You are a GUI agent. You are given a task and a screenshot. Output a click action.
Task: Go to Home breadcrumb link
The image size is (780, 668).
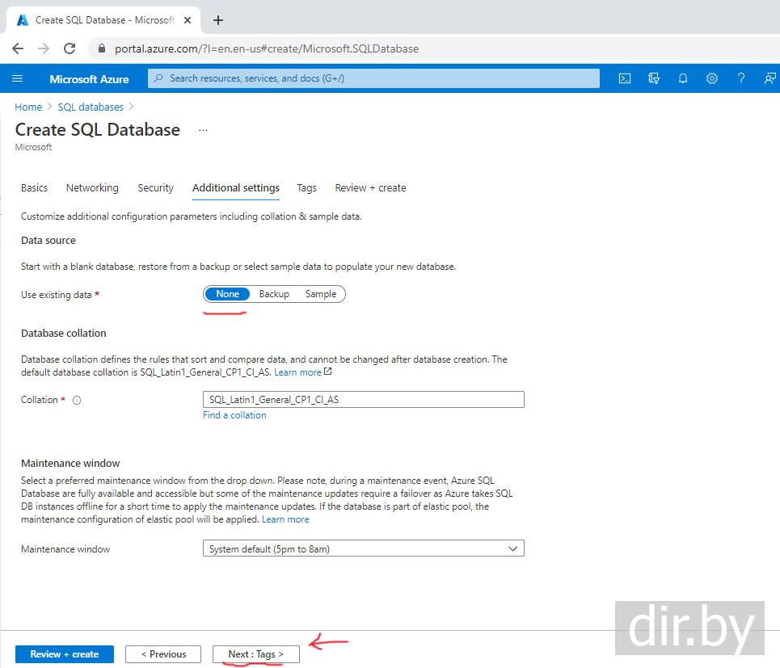[x=28, y=107]
